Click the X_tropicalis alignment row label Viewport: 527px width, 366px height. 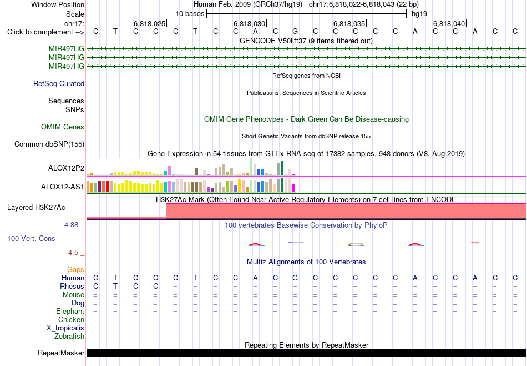(65, 328)
